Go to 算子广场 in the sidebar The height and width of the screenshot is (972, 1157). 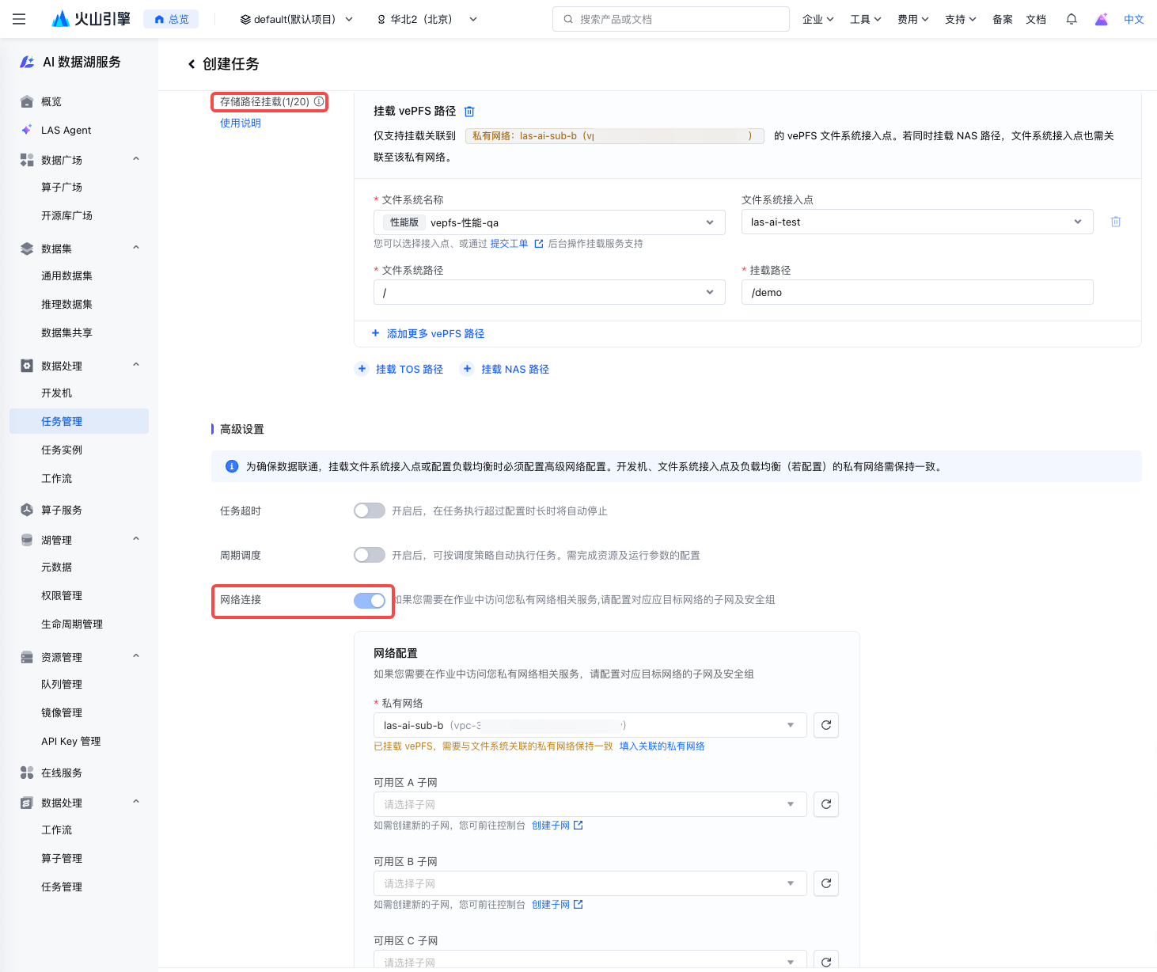(x=62, y=187)
